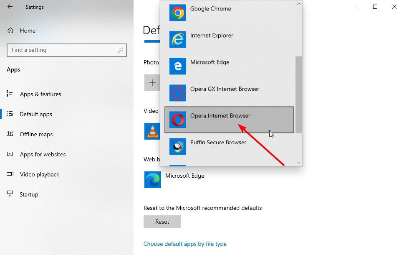Click the VLC cone icon under Video
Image resolution: width=404 pixels, height=255 pixels.
click(x=152, y=131)
